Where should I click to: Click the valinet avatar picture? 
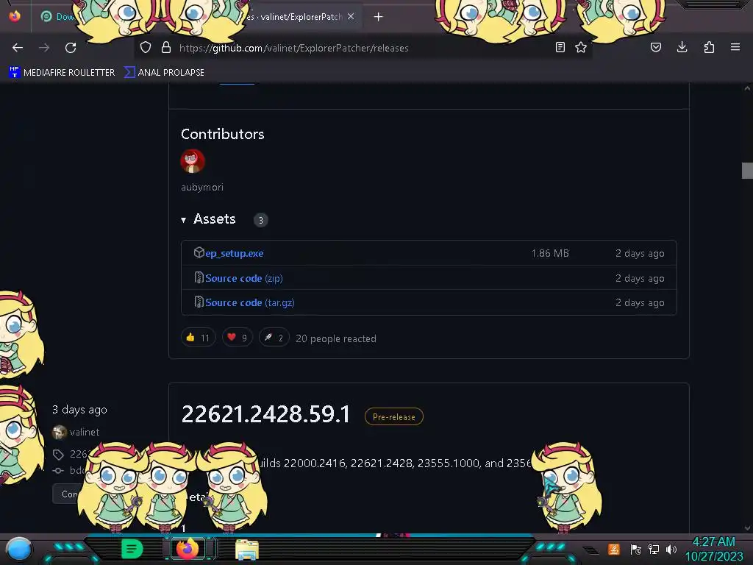[x=59, y=433]
